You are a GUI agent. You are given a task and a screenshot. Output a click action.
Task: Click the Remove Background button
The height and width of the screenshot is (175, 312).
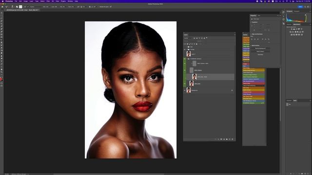click(x=260, y=49)
